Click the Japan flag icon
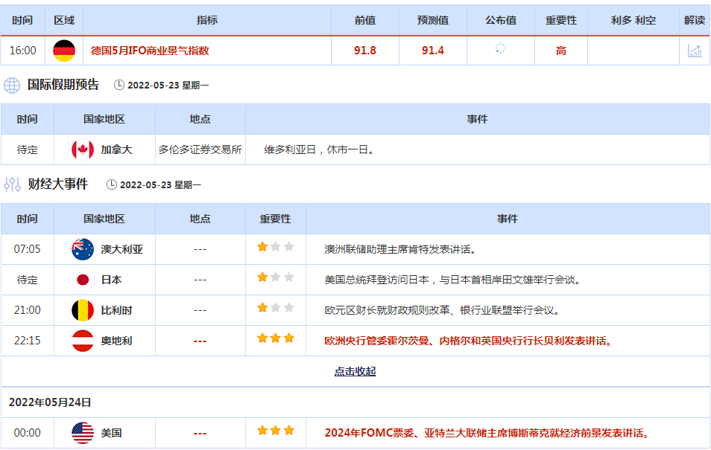The image size is (711, 450). tap(82, 280)
